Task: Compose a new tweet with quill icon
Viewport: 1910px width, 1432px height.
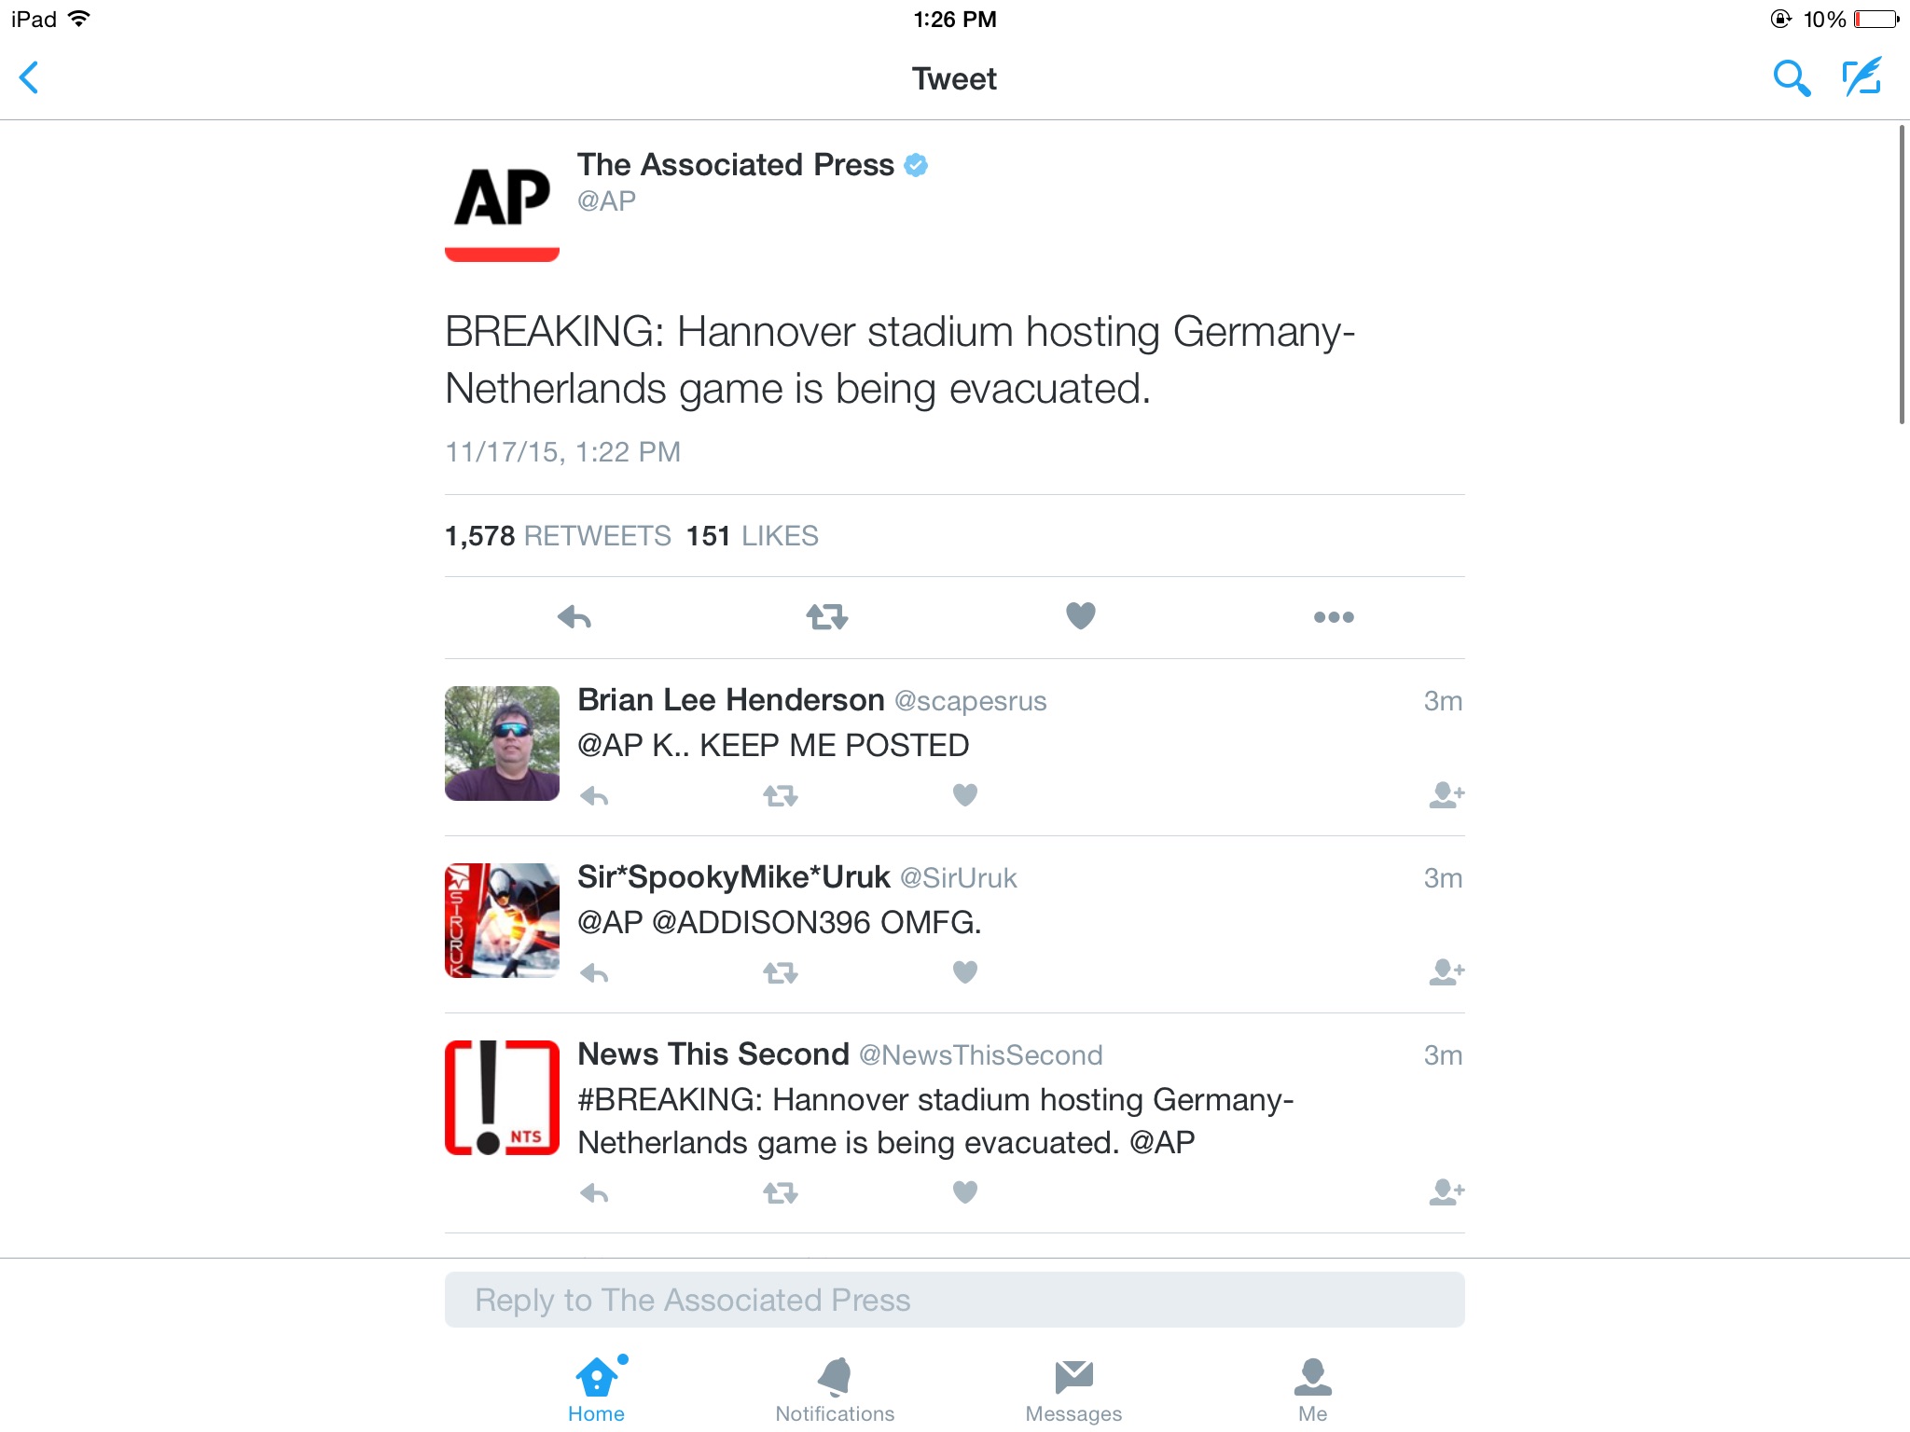Action: [1862, 77]
